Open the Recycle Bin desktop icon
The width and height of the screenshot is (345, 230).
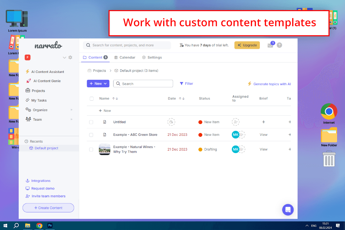[x=329, y=159]
